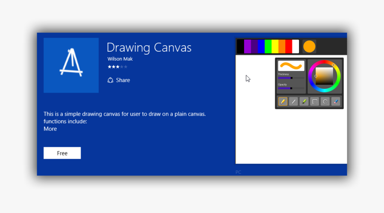
Task: Click the Drawing Canvas easel app icon
Action: pyautogui.click(x=71, y=65)
